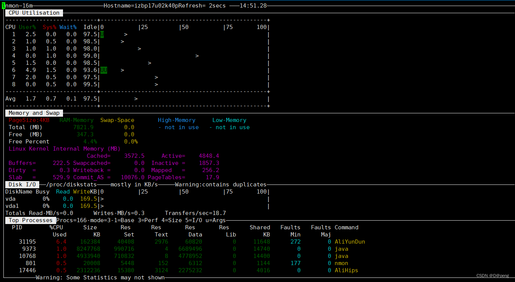The width and height of the screenshot is (515, 282).
Task: Click Mapped value 256.2
Action: 211,170
